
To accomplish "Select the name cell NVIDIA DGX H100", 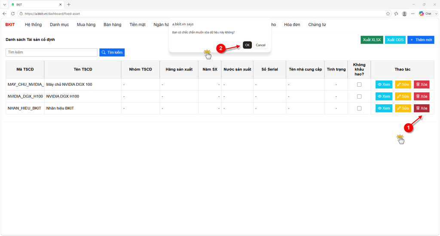I will click(83, 97).
